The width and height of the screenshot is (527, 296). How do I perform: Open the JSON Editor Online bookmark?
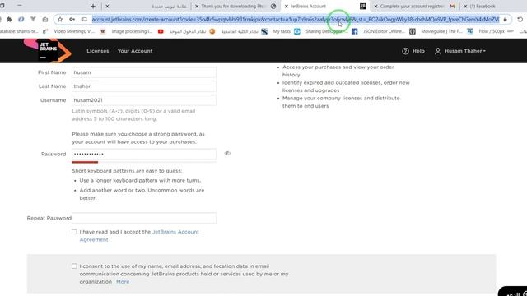click(384, 31)
